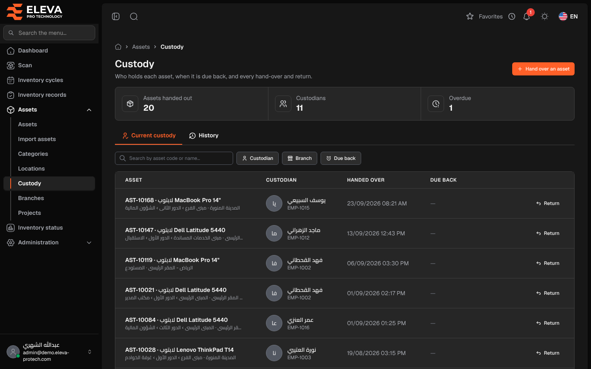591x369 pixels.
Task: Open the Custodian filter
Action: click(257, 158)
